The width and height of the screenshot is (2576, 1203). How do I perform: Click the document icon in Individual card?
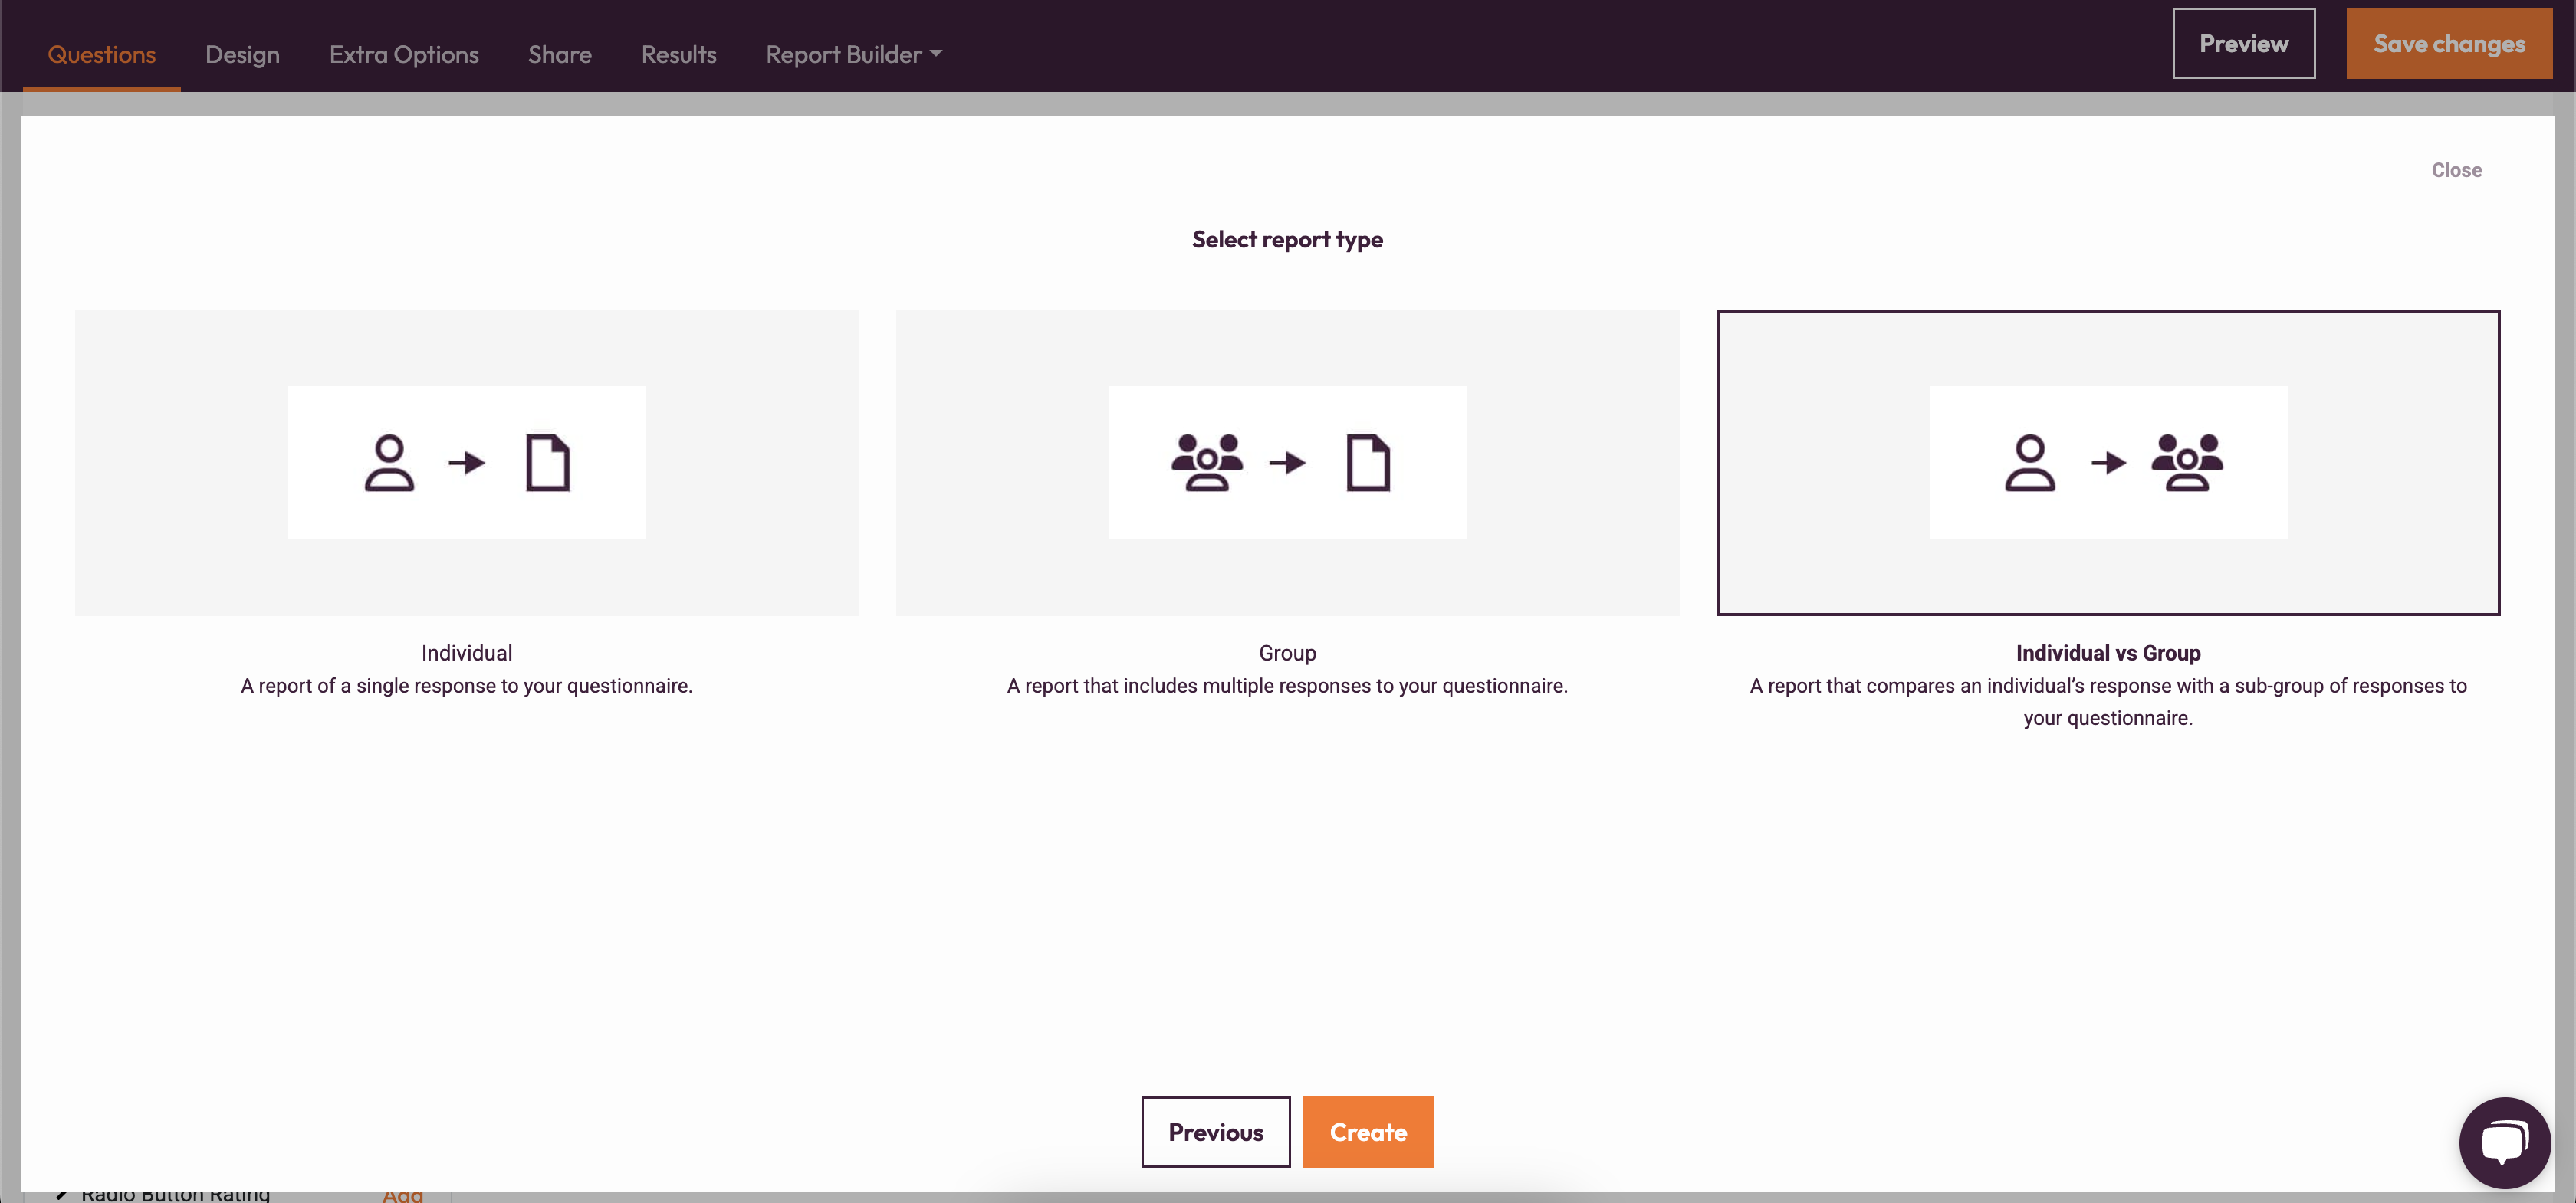(547, 463)
